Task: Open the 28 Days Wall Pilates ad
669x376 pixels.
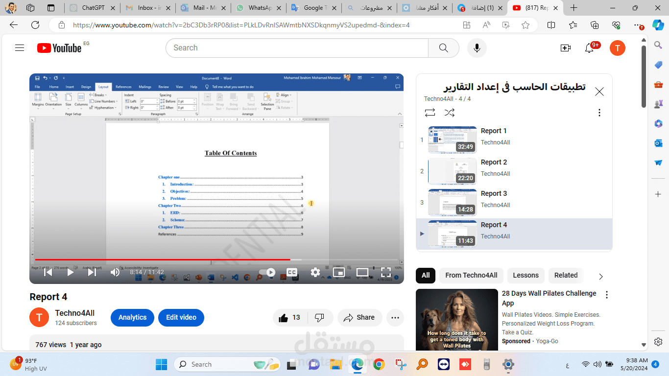Action: tap(549, 298)
